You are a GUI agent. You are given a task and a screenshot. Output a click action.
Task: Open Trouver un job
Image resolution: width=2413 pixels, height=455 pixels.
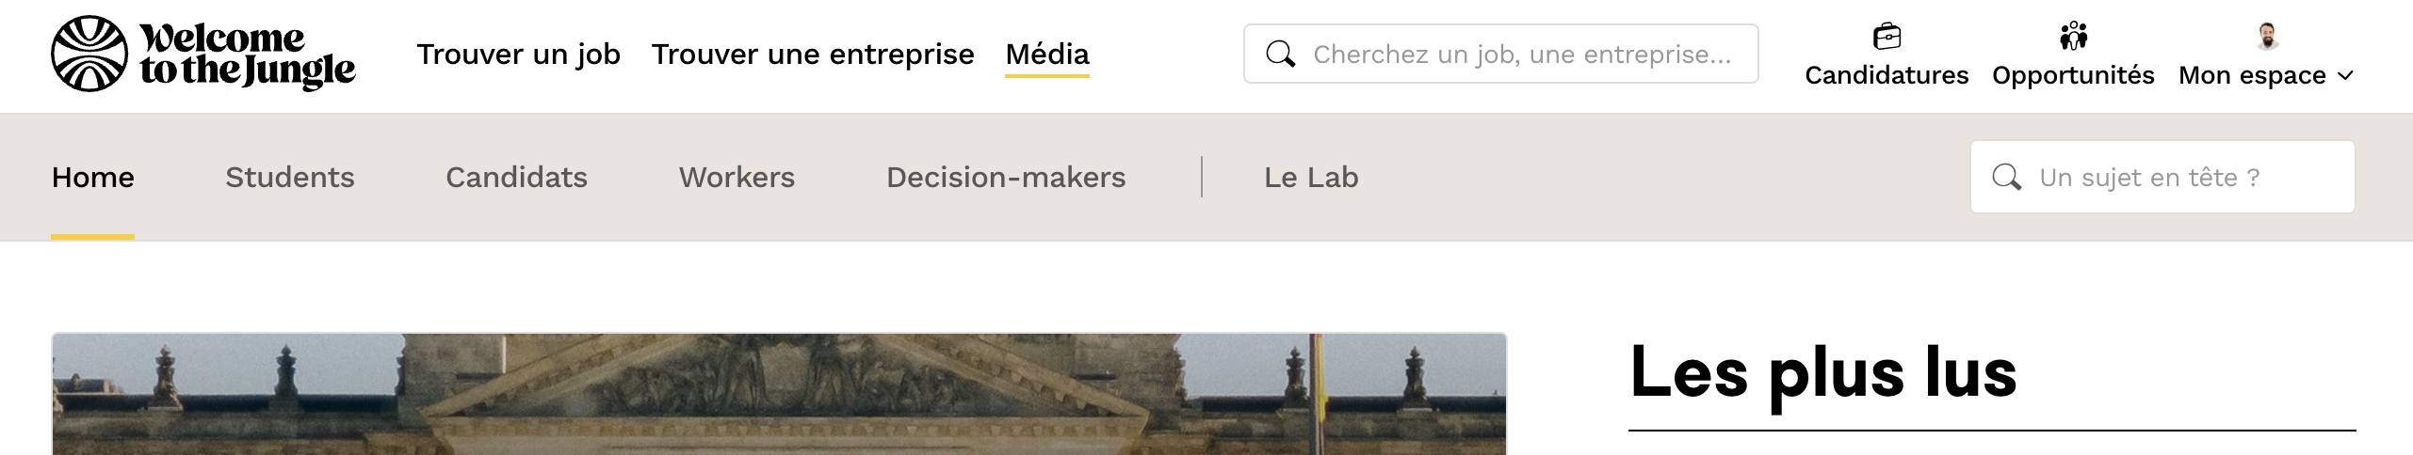pyautogui.click(x=519, y=54)
